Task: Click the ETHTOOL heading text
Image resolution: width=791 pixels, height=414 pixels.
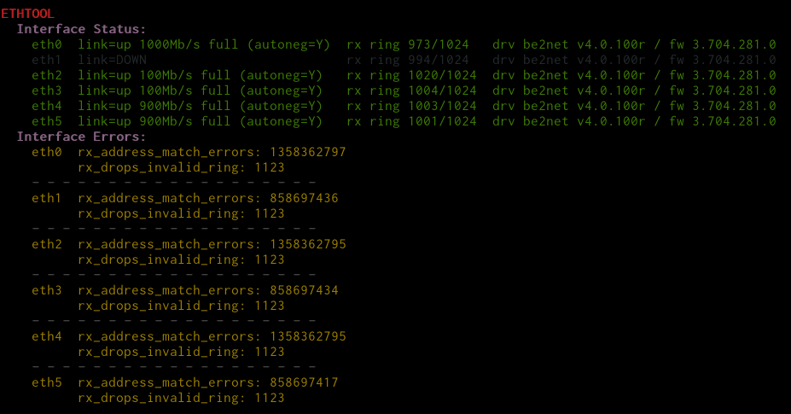Action: pyautogui.click(x=27, y=14)
